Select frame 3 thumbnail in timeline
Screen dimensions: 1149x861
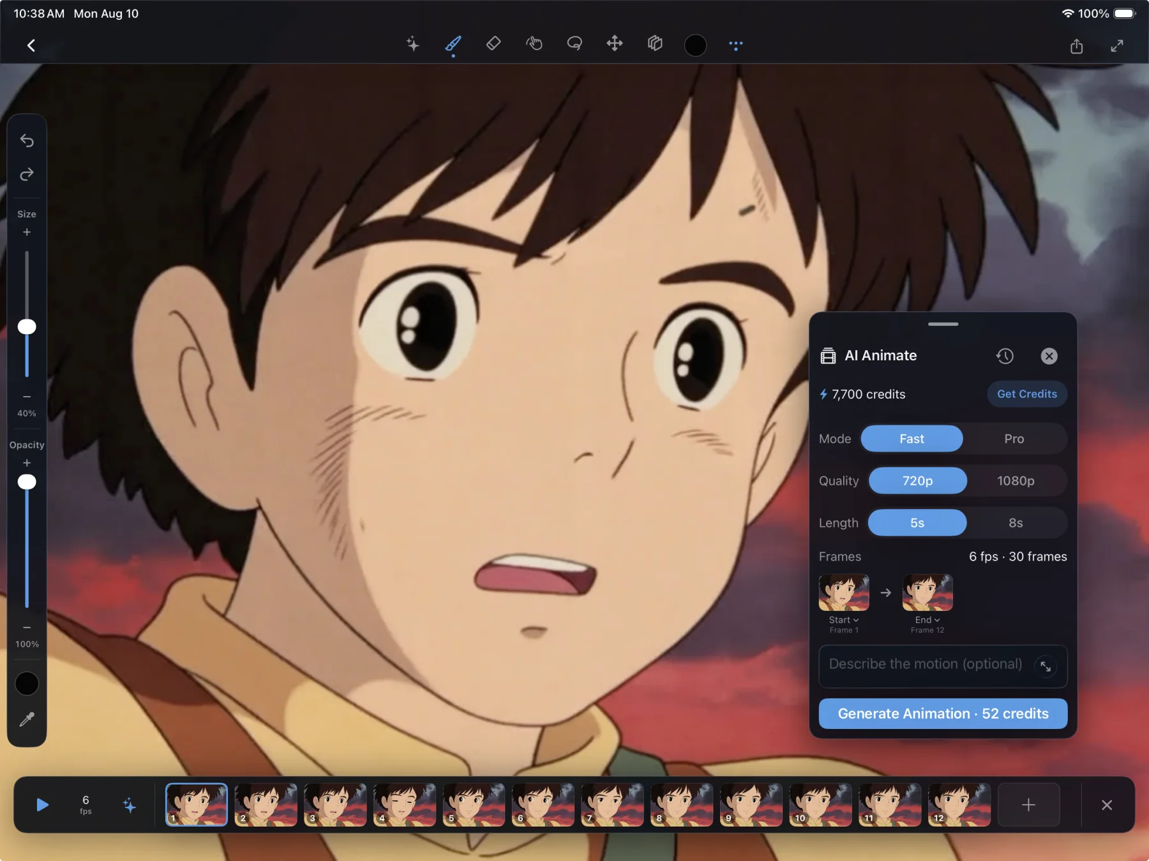pos(335,805)
